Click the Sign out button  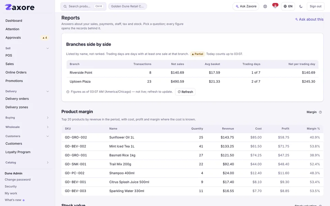[316, 6]
